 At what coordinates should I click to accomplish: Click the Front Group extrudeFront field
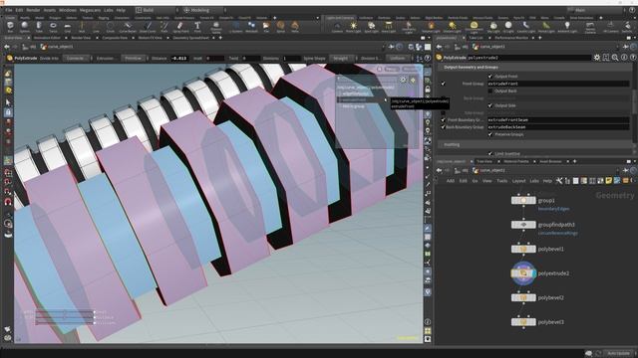pos(558,84)
